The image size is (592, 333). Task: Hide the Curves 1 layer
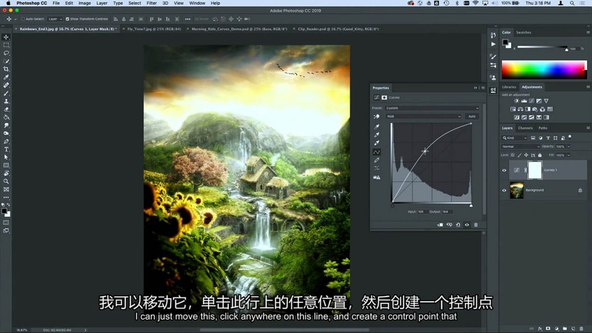point(504,171)
